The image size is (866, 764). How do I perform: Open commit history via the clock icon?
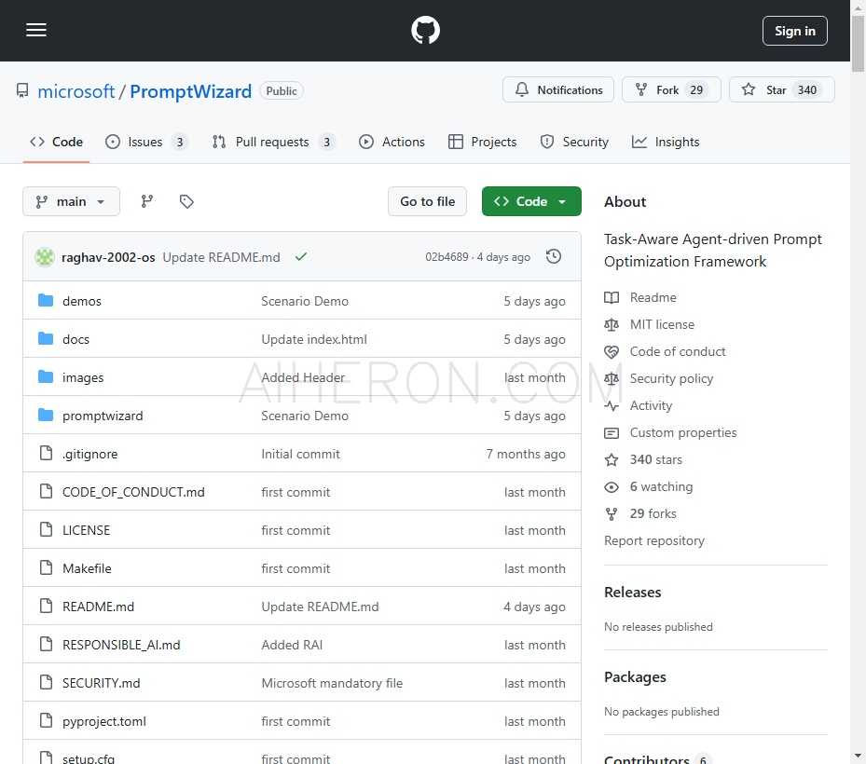tap(554, 255)
